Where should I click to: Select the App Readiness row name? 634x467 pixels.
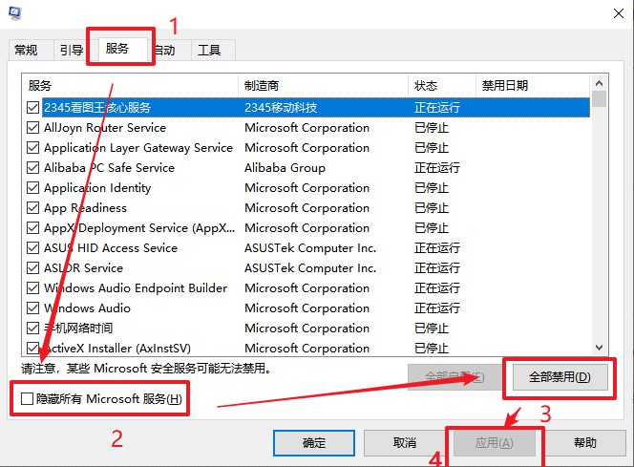point(85,208)
